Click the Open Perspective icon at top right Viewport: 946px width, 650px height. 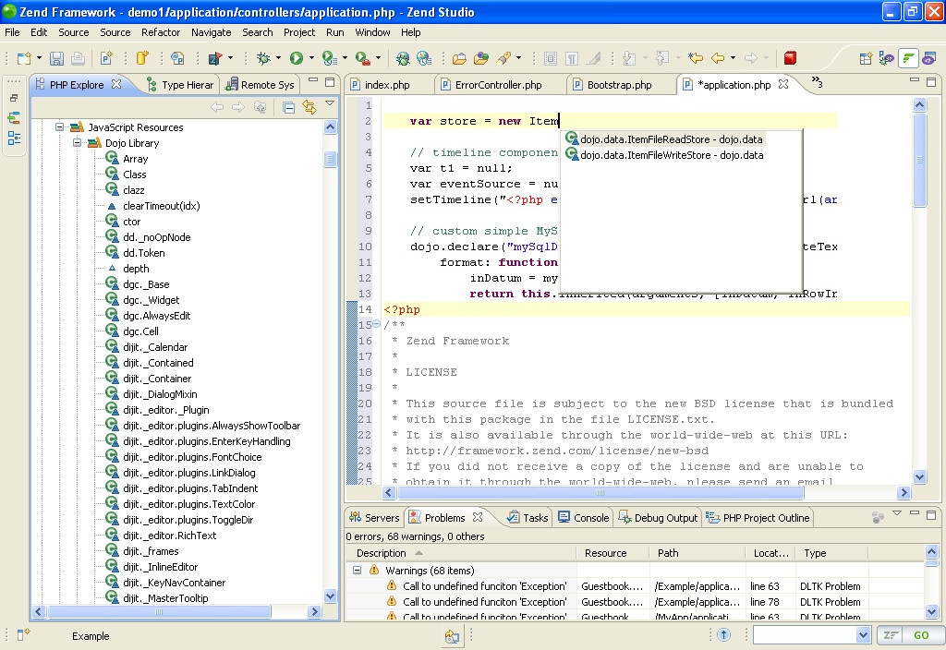pyautogui.click(x=866, y=58)
